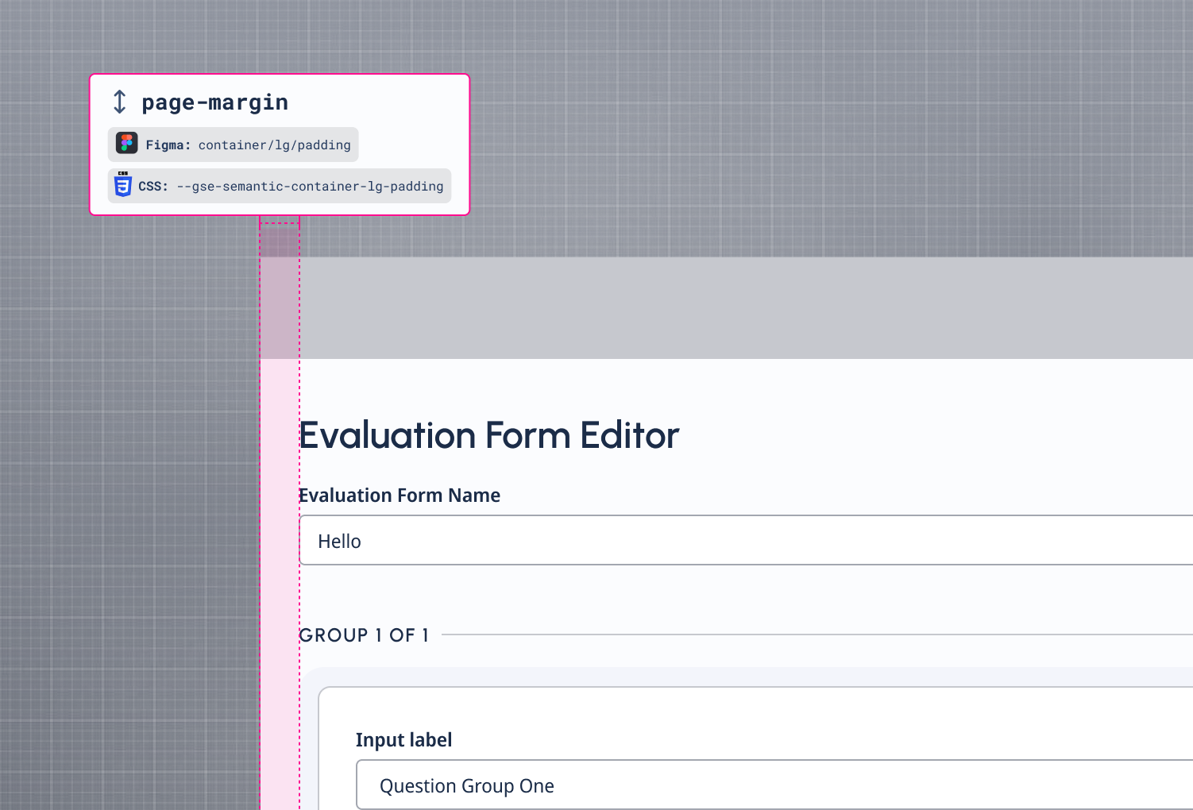Click the Evaluation Form Name label
Image resolution: width=1193 pixels, height=810 pixels.
pyautogui.click(x=400, y=496)
